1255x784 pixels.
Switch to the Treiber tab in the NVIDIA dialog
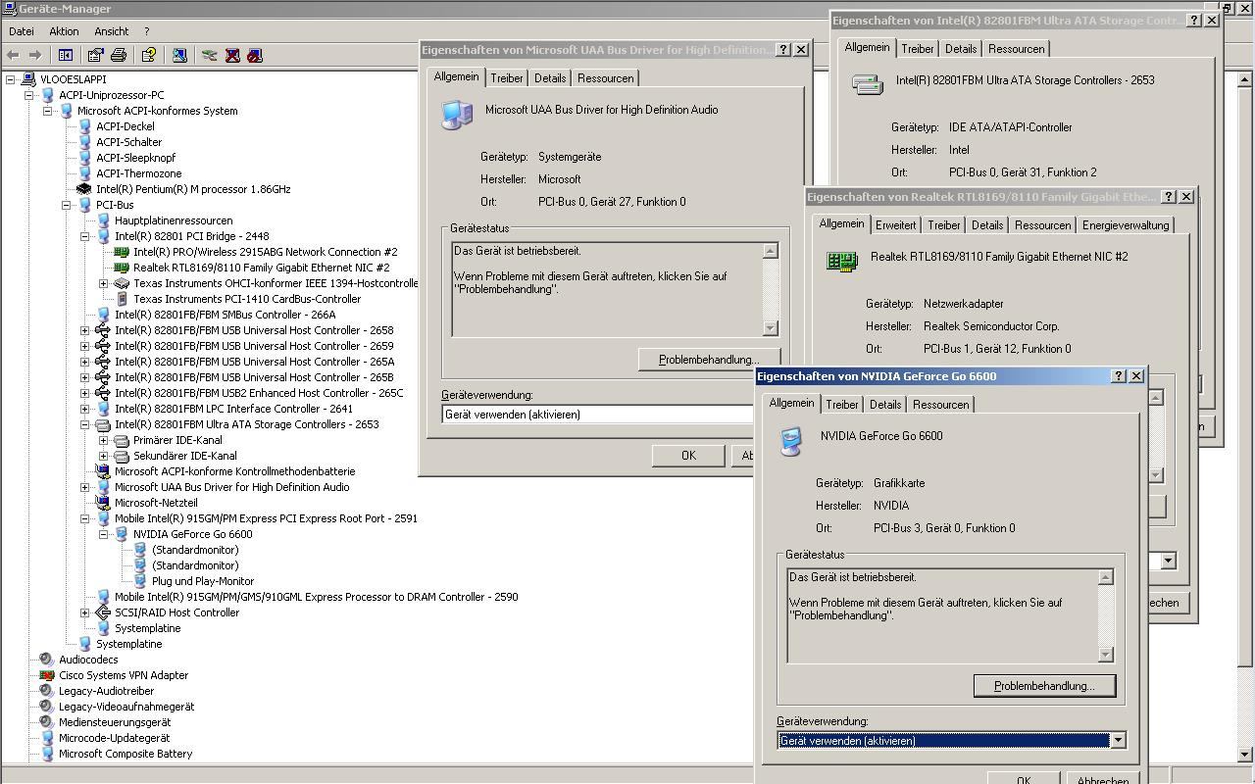(841, 405)
